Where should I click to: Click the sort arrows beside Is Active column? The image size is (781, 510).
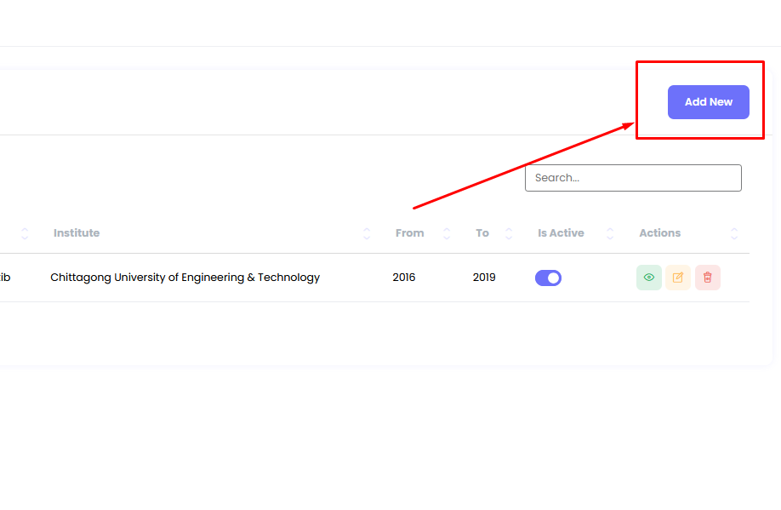click(609, 233)
